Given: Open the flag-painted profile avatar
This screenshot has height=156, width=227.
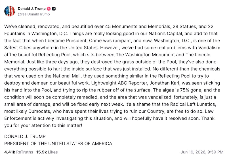Looking at the screenshot, I should pyautogui.click(x=10, y=11).
